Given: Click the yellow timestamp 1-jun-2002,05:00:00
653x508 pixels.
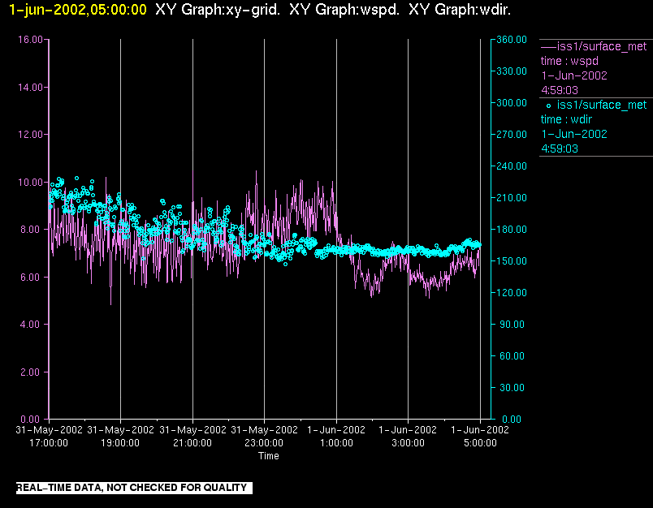Looking at the screenshot, I should pyautogui.click(x=78, y=10).
